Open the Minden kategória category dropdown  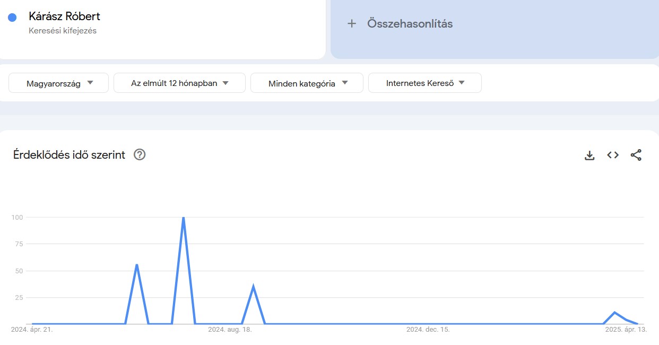pos(307,83)
